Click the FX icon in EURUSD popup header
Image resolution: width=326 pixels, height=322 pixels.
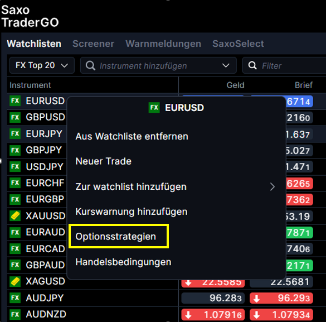click(154, 107)
